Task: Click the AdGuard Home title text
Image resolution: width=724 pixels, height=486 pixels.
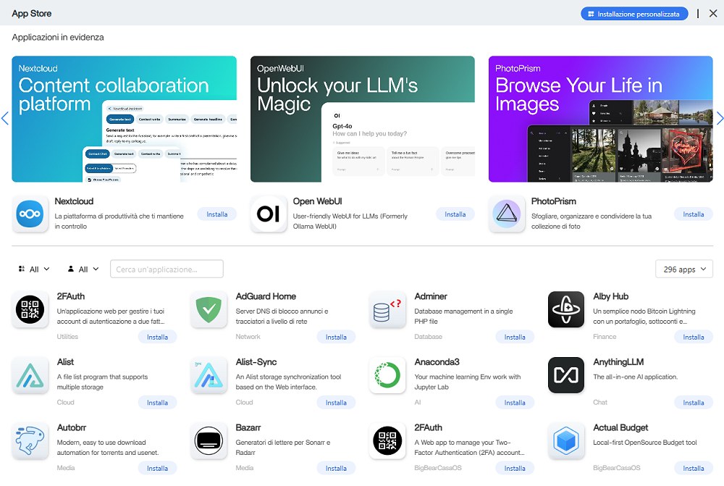Action: coord(266,296)
